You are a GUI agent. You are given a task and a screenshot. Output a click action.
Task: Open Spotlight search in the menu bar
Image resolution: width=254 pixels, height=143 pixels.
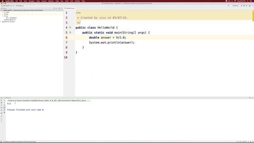pos(248,1)
